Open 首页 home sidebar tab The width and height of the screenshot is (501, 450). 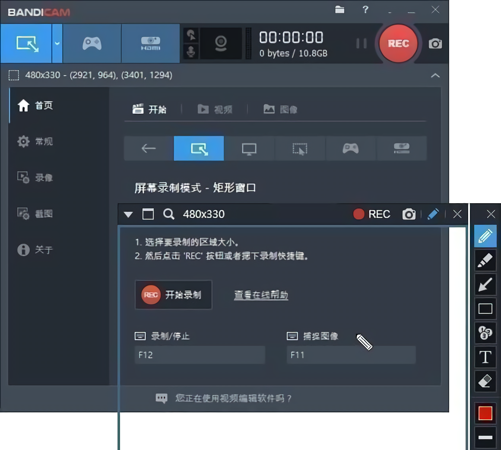pos(59,105)
